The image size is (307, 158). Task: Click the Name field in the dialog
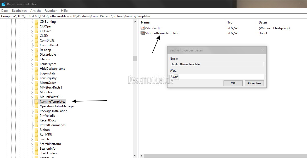pos(217,64)
